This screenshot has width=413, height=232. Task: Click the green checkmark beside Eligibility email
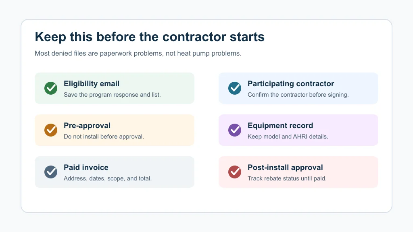pyautogui.click(x=51, y=88)
